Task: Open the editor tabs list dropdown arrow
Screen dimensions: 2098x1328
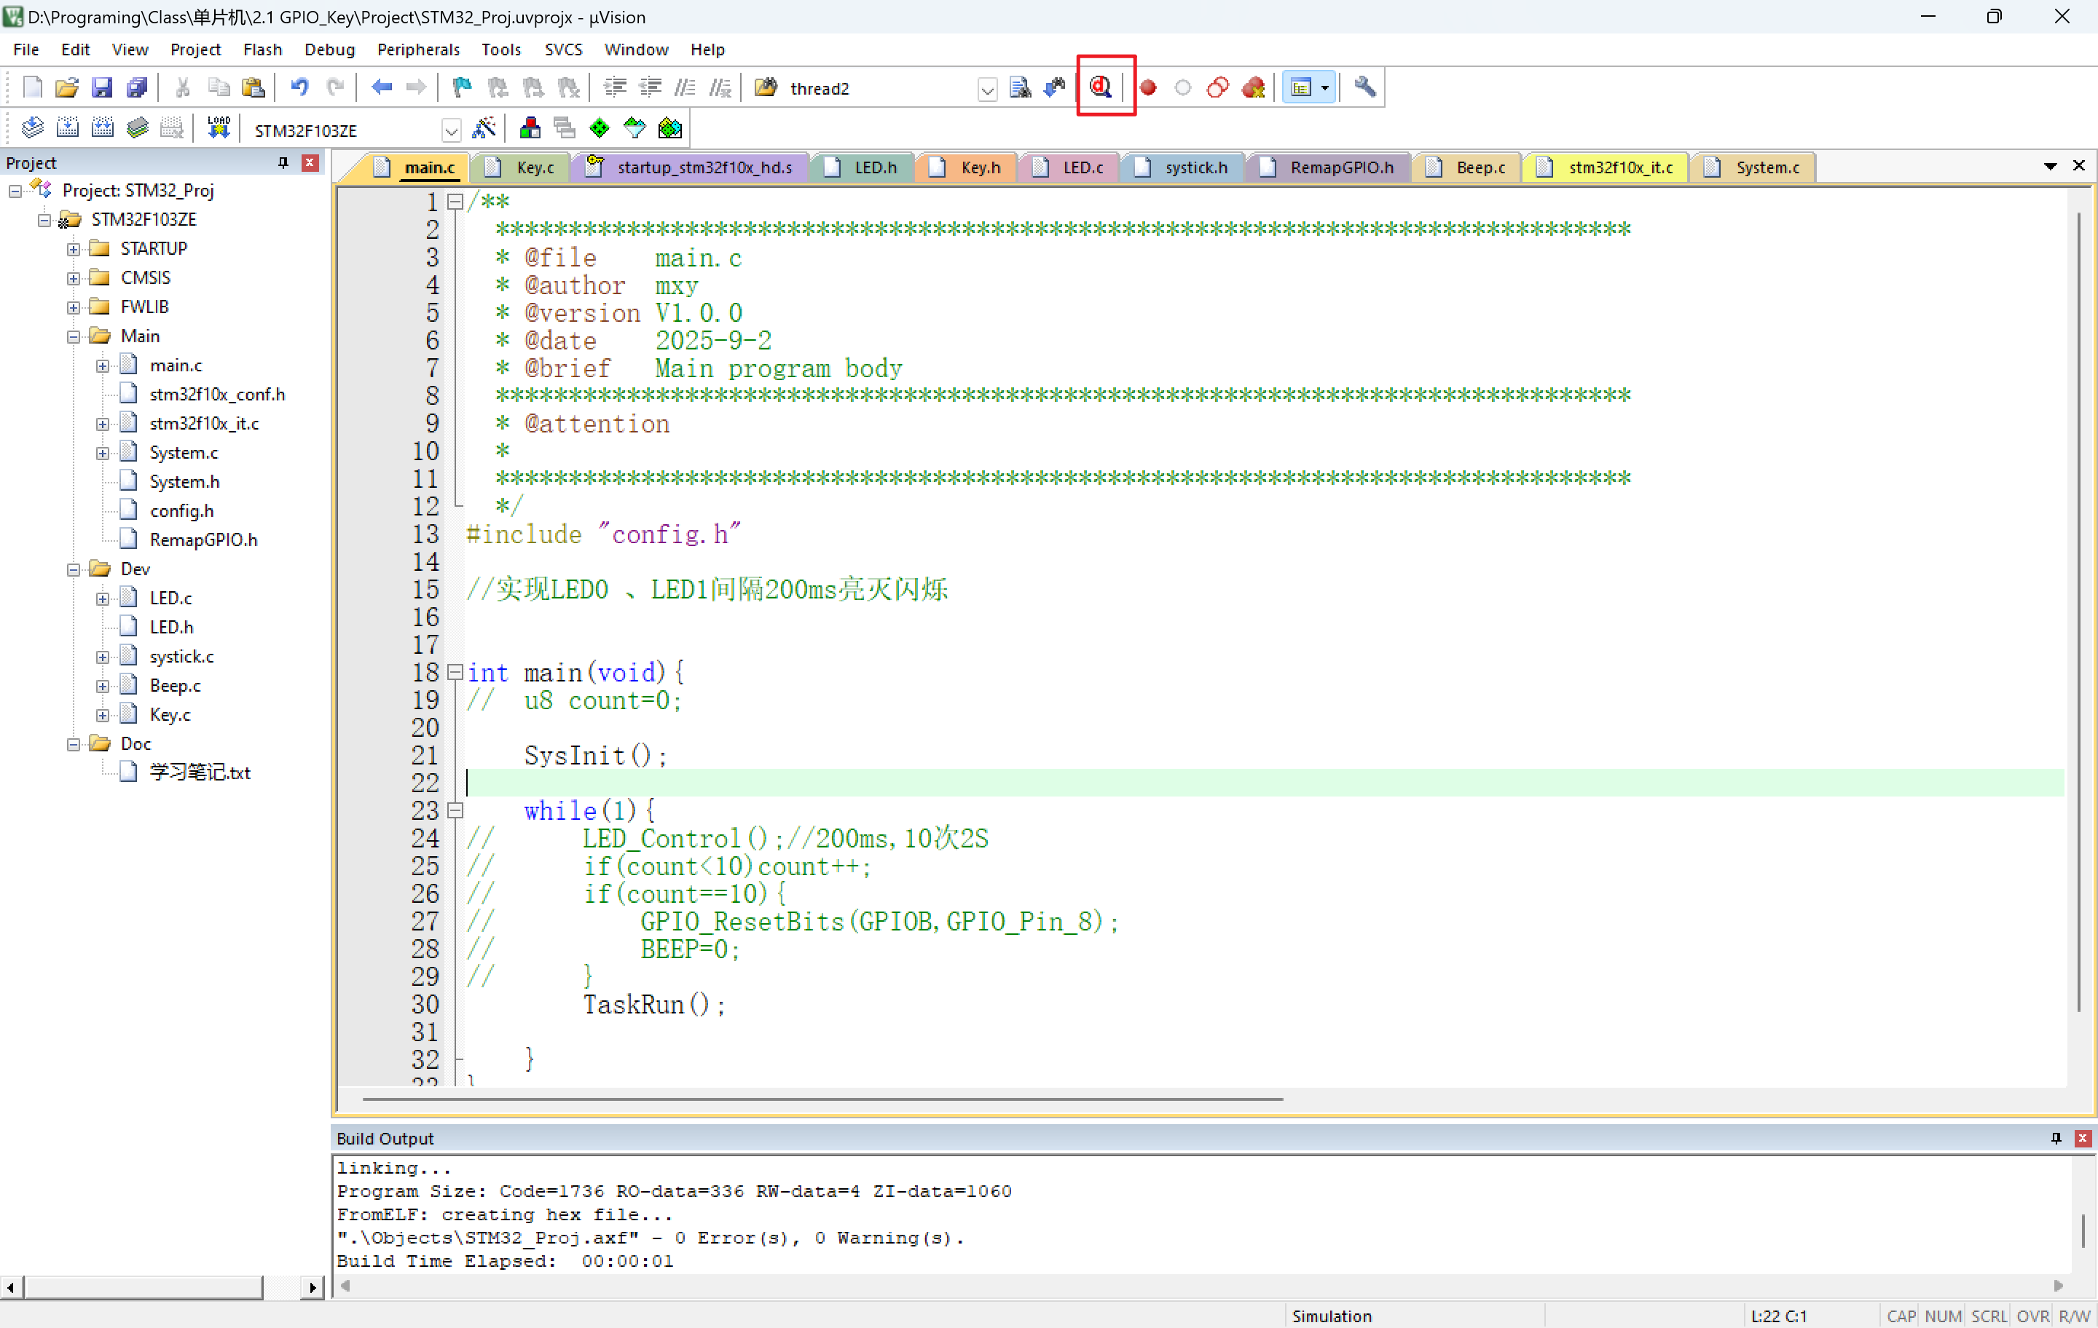Action: 2050,165
